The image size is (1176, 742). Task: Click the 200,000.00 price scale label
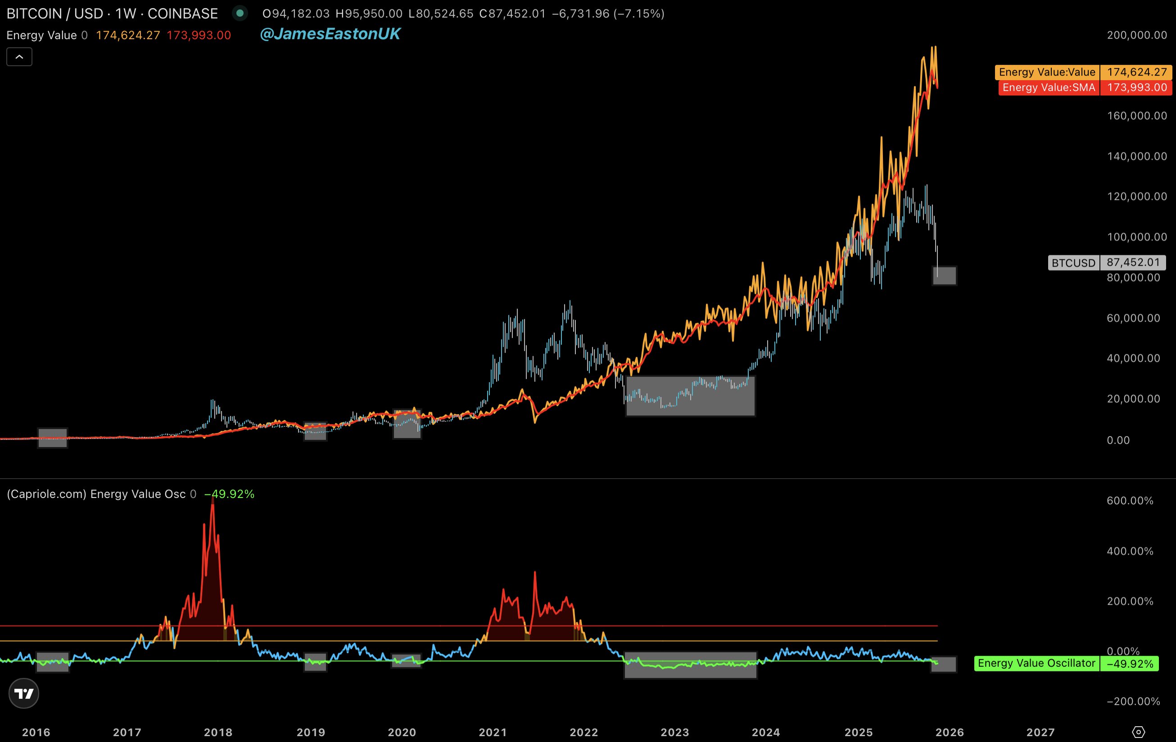tap(1136, 35)
